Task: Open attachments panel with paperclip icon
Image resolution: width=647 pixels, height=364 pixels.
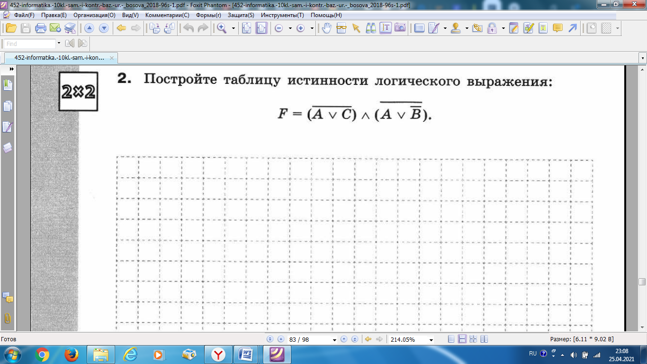Action: 8,318
